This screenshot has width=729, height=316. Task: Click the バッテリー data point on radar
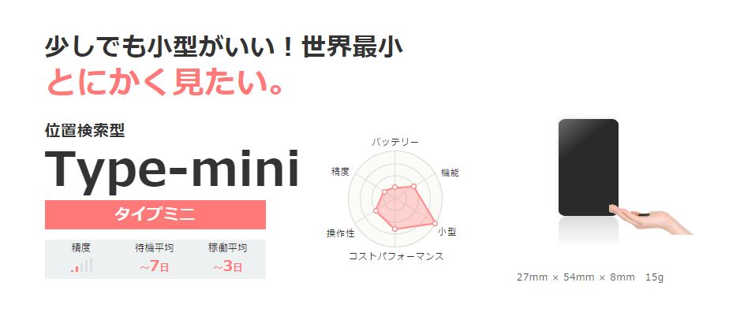394,188
